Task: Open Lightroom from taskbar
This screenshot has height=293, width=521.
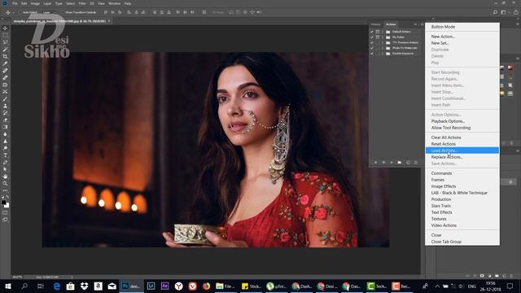Action: (151, 286)
